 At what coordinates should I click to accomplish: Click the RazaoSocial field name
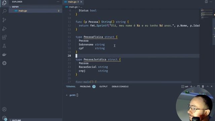[x=87, y=67]
